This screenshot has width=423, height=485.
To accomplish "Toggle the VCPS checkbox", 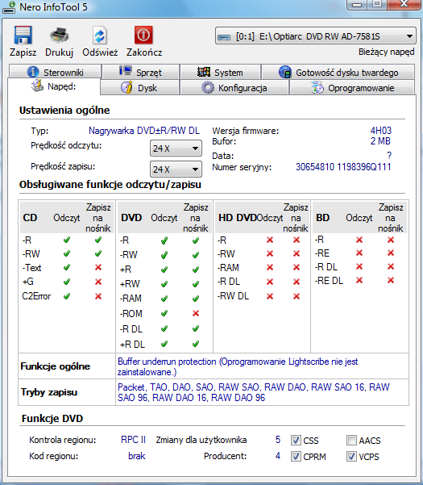I will [x=351, y=456].
